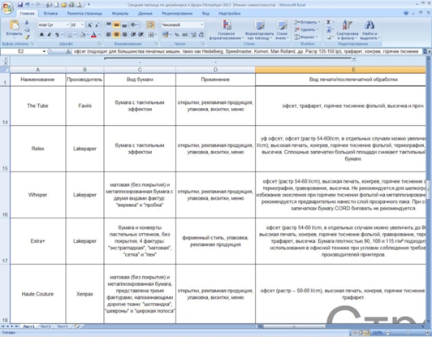
Task: Align cell text to the right
Action: pos(124,35)
